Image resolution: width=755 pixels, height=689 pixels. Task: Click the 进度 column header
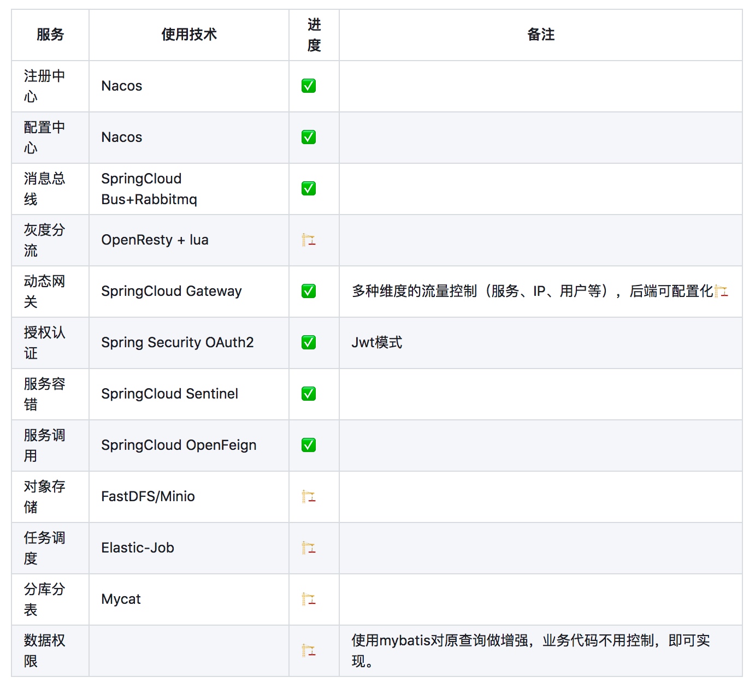click(314, 35)
